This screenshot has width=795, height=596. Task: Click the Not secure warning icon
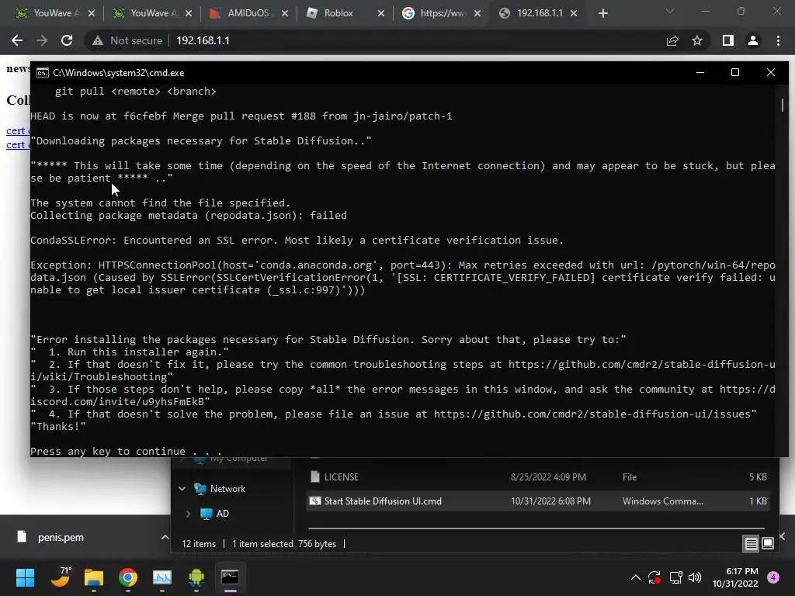[x=98, y=40]
